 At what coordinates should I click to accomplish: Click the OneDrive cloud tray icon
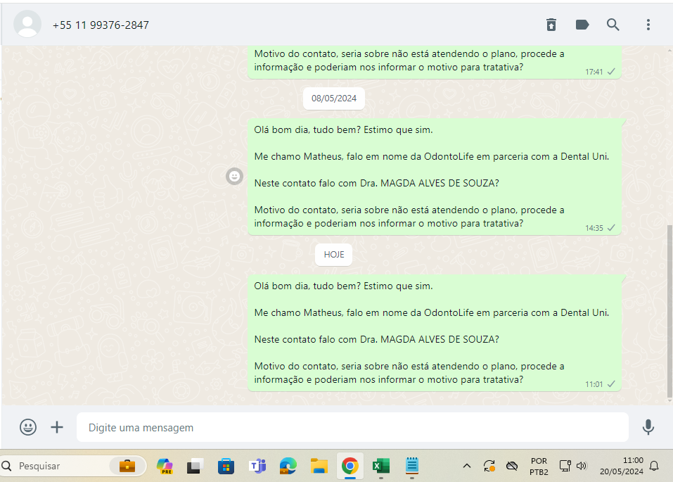point(512,466)
